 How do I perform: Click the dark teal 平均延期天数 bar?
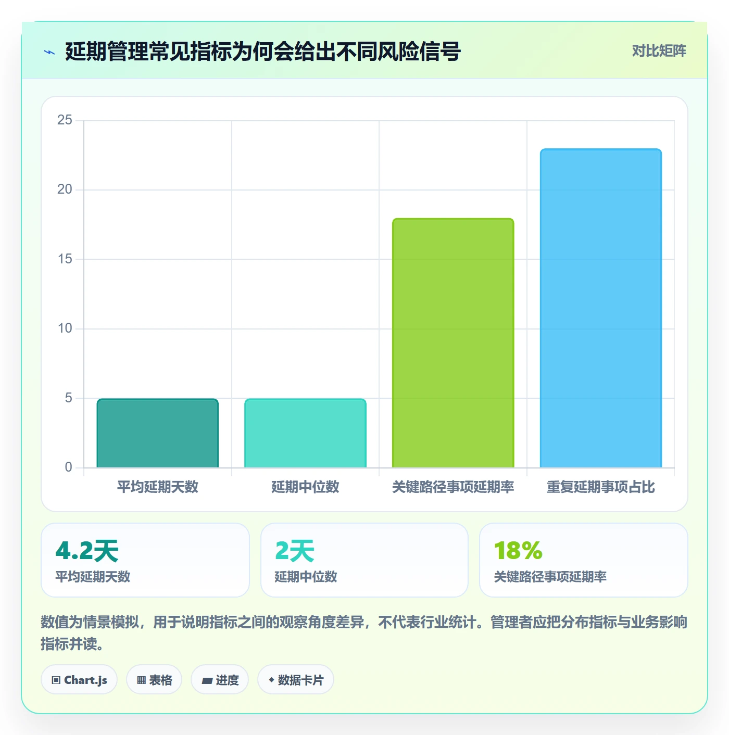[x=158, y=433]
